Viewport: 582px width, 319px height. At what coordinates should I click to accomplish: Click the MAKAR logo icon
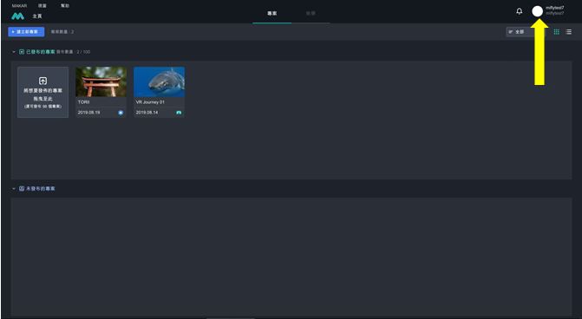coord(17,16)
